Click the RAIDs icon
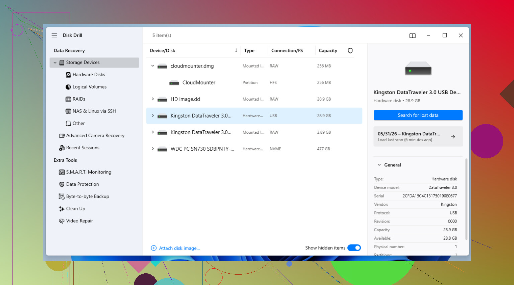 (68, 99)
